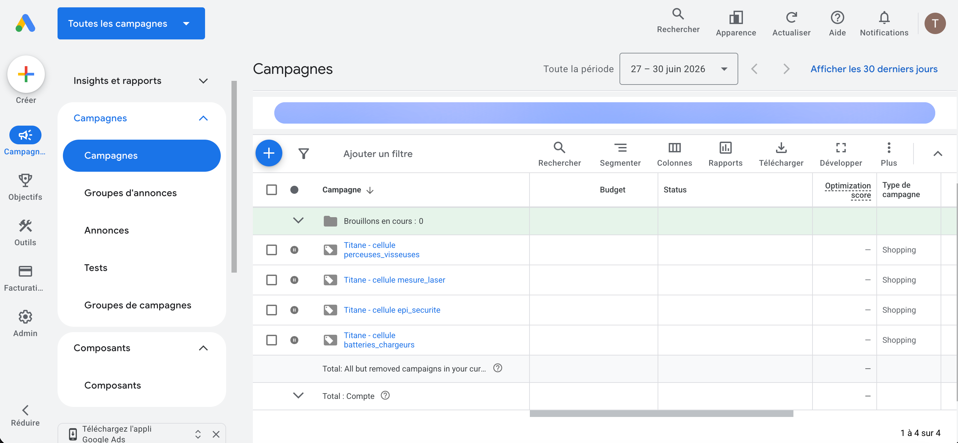Select Campagnes in the sidebar submenu
This screenshot has width=958, height=443.
tap(142, 156)
